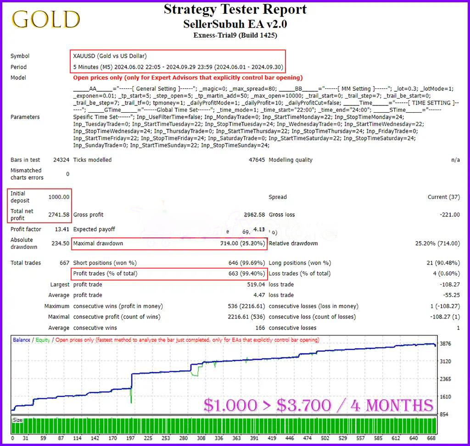This screenshot has height=446, width=470.
Task: Click the purple $1.000 > $3.700 banner text
Action: coord(319,405)
